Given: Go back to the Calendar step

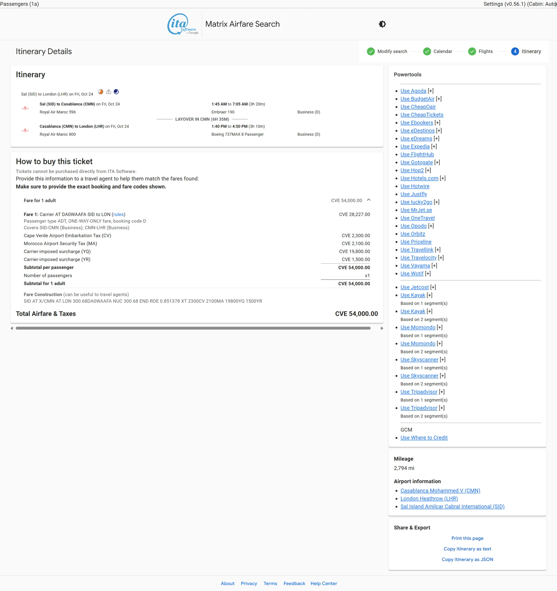Looking at the screenshot, I should click(442, 52).
